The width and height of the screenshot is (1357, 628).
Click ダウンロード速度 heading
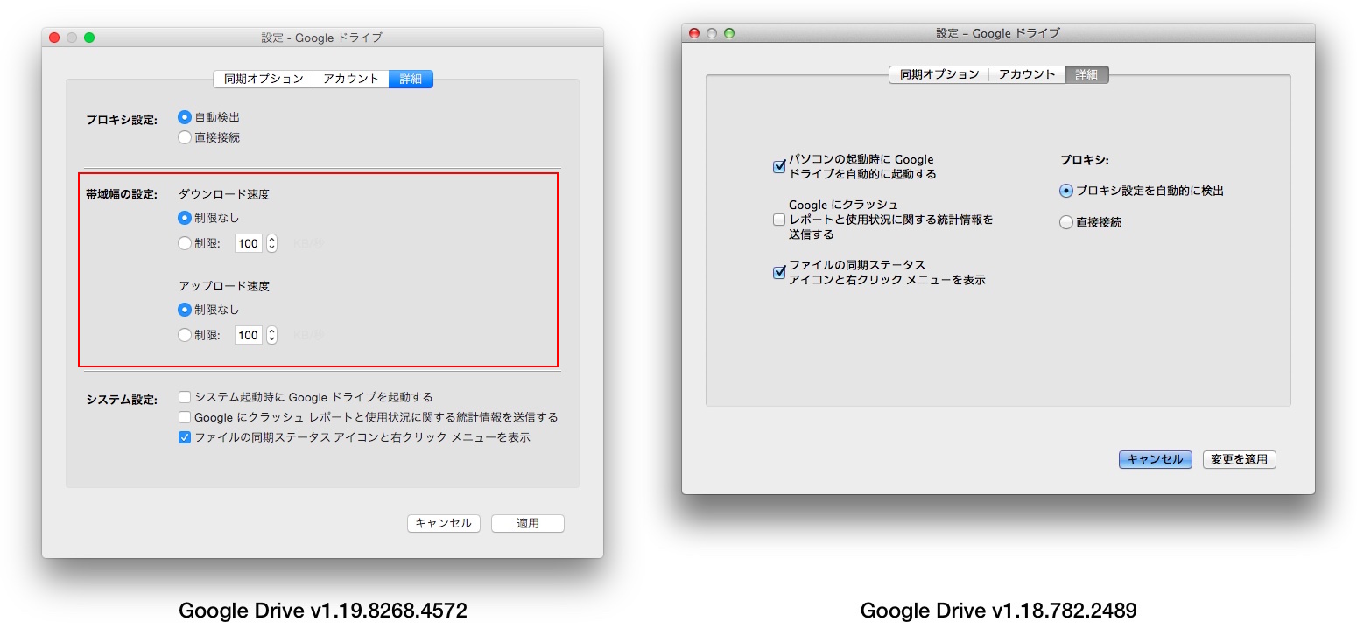point(224,194)
